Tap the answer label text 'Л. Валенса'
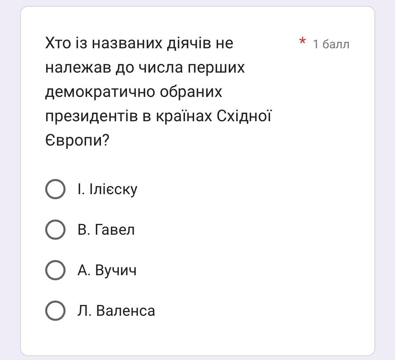Image resolution: width=395 pixels, height=360 pixels. point(116,311)
